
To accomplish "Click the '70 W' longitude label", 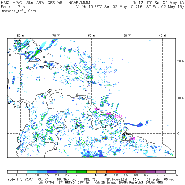I will 56,35.
